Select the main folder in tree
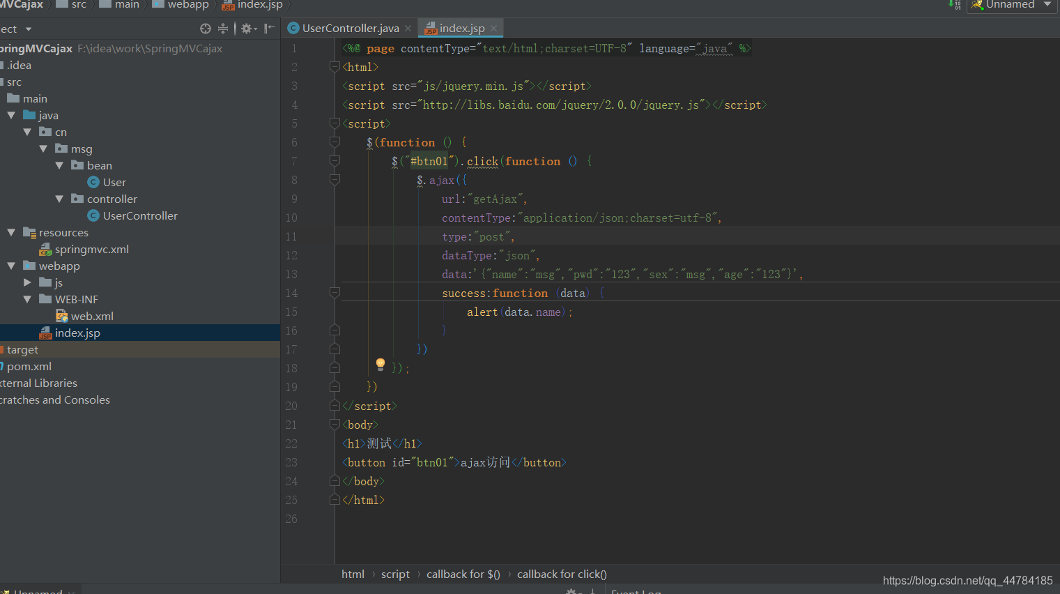Screen dimensions: 1060x594 (x=35, y=99)
